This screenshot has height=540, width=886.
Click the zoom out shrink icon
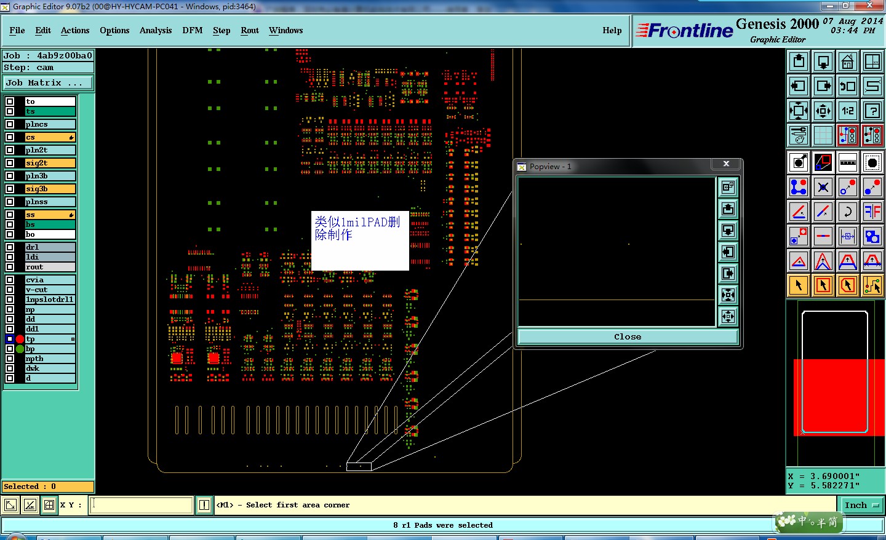[823, 111]
